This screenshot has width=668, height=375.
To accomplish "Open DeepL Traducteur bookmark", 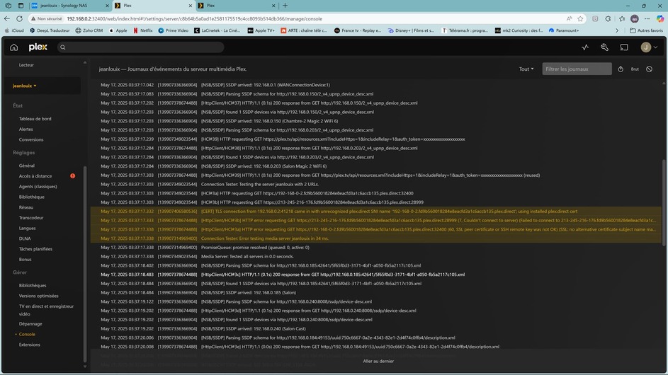I will click(x=50, y=30).
